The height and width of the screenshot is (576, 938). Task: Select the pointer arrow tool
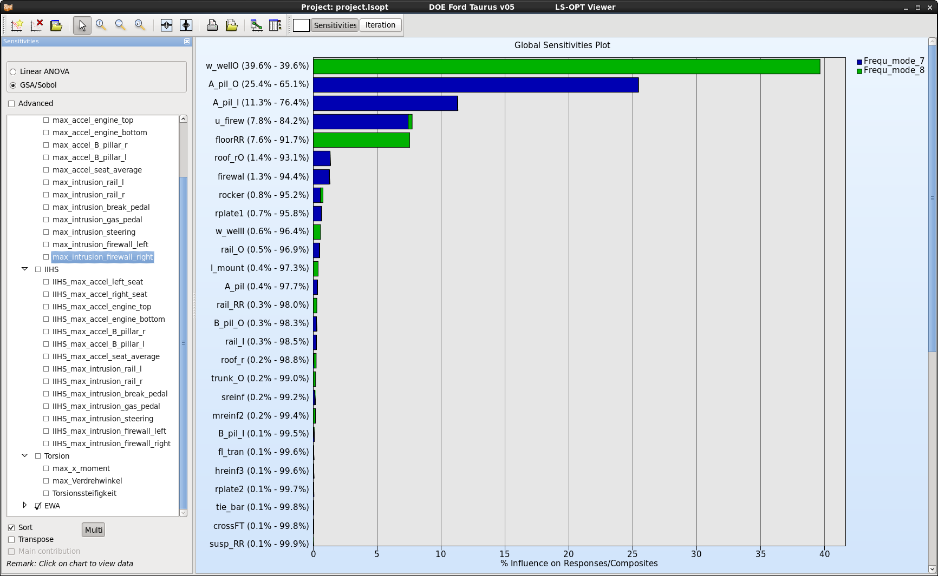(82, 25)
